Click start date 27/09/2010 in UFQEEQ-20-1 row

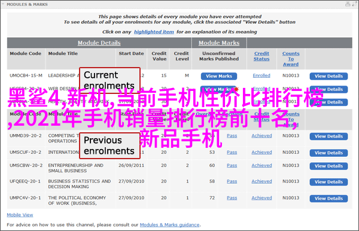[131, 181]
